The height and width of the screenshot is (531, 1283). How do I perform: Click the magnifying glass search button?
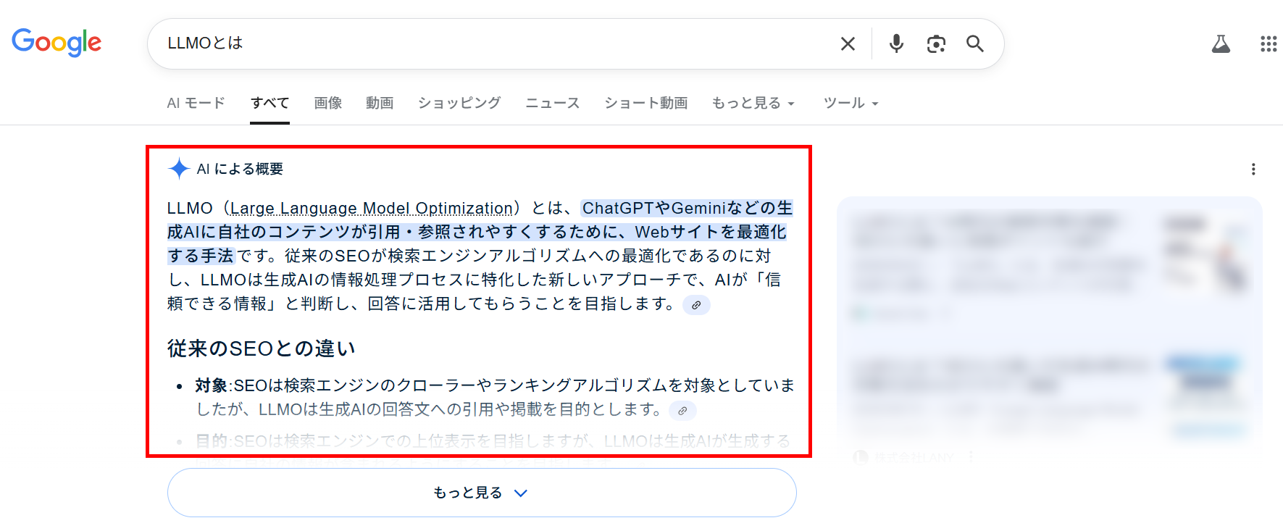(975, 44)
